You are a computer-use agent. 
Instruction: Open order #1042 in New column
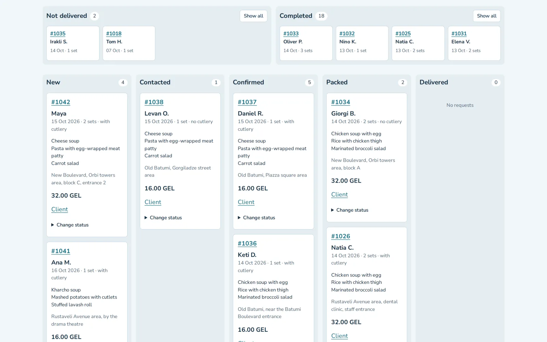61,102
